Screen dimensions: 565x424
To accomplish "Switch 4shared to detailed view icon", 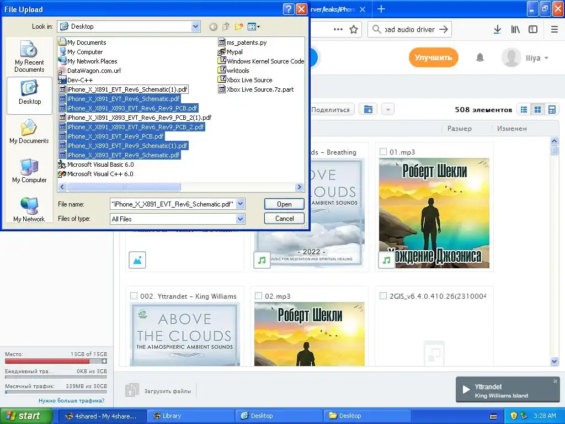I will [x=552, y=110].
